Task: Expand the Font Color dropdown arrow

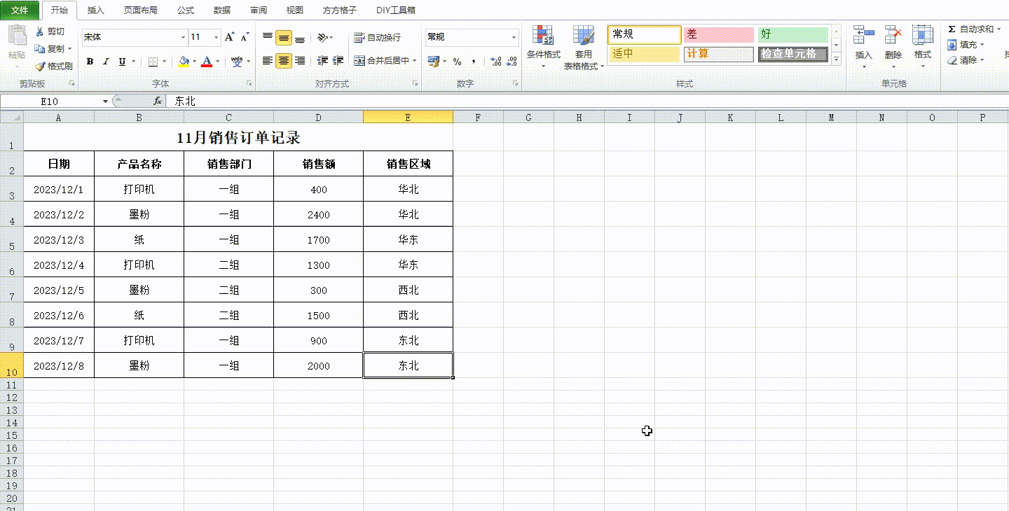Action: 217,62
